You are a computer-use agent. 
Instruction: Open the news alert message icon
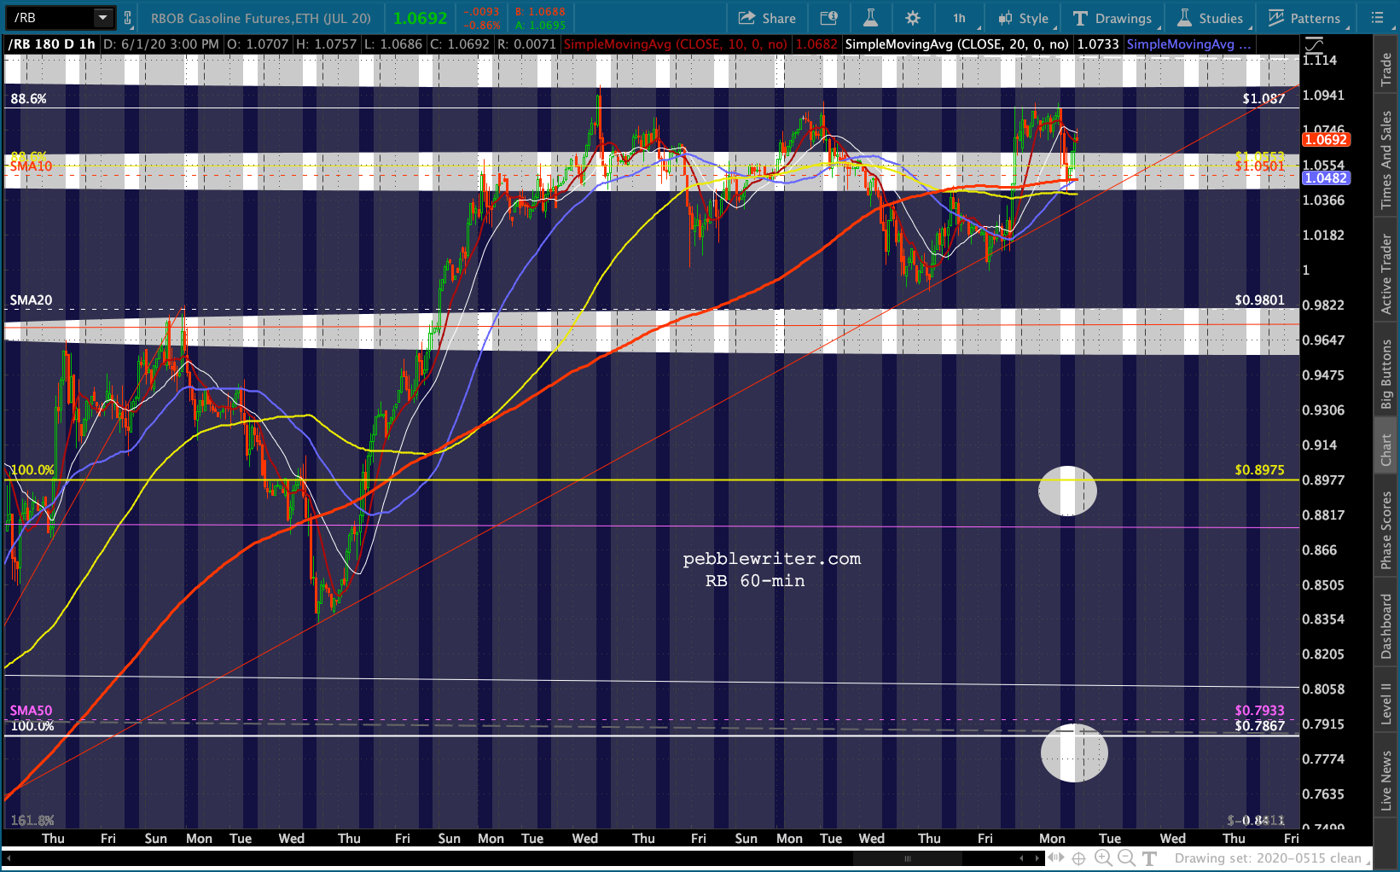click(829, 18)
